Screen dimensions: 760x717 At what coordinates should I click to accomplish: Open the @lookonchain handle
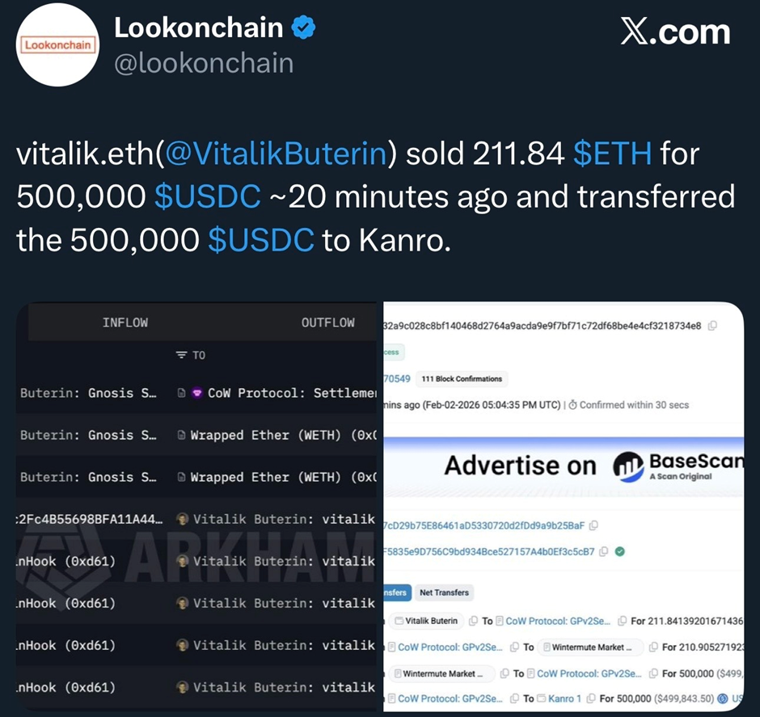click(204, 63)
